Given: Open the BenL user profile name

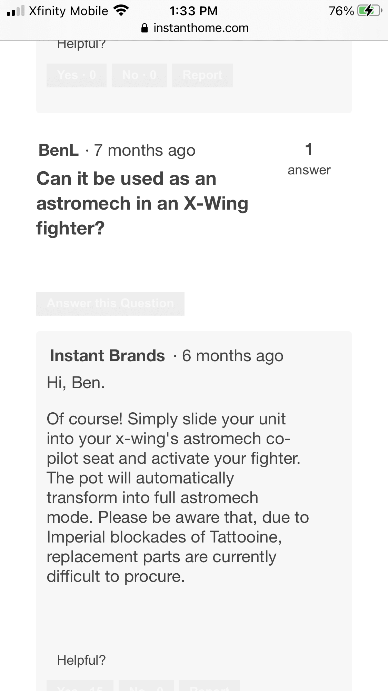Looking at the screenshot, I should click(x=59, y=151).
